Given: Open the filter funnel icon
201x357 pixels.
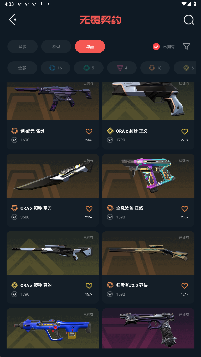Looking at the screenshot, I should (x=187, y=46).
